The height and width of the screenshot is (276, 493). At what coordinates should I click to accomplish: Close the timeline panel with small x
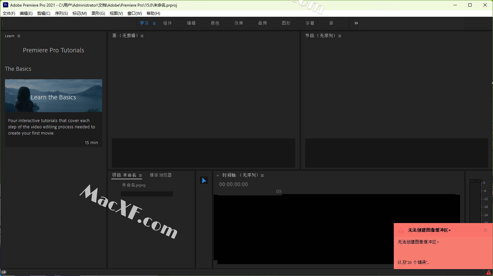[x=217, y=176]
